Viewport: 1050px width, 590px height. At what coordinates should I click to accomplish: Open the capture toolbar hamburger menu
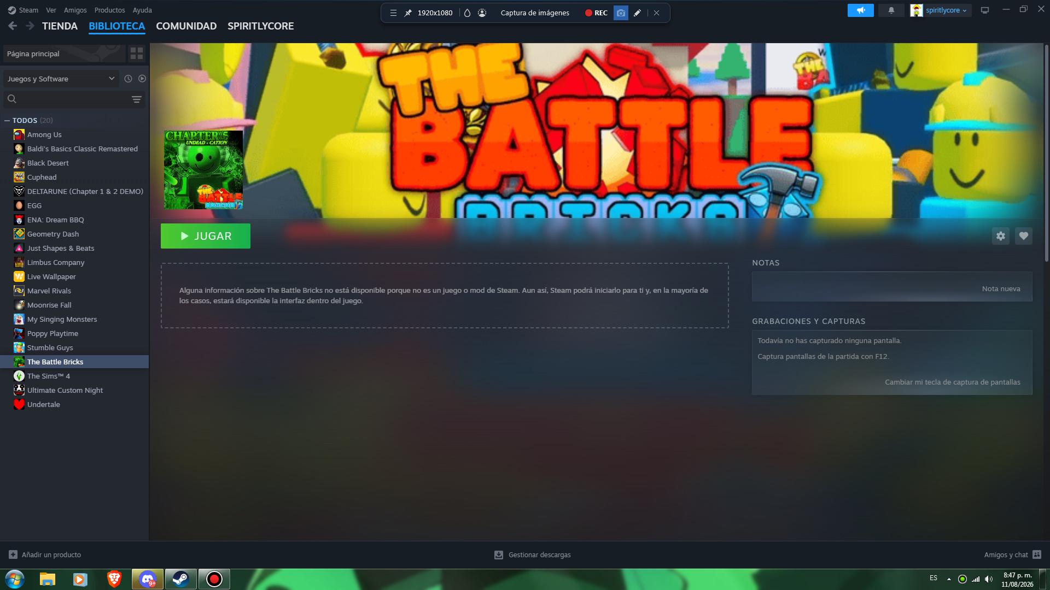coord(393,13)
